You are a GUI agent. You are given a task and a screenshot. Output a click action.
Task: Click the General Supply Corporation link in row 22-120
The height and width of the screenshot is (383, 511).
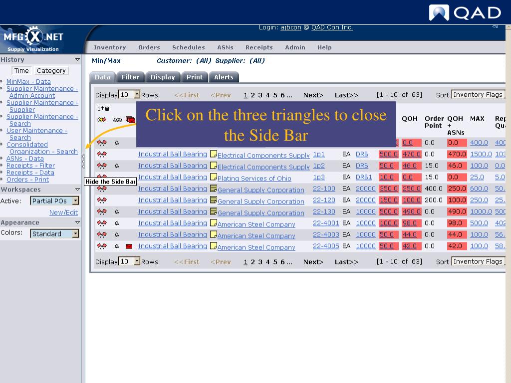pos(260,201)
